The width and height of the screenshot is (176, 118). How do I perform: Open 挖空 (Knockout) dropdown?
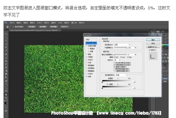pos(117,60)
